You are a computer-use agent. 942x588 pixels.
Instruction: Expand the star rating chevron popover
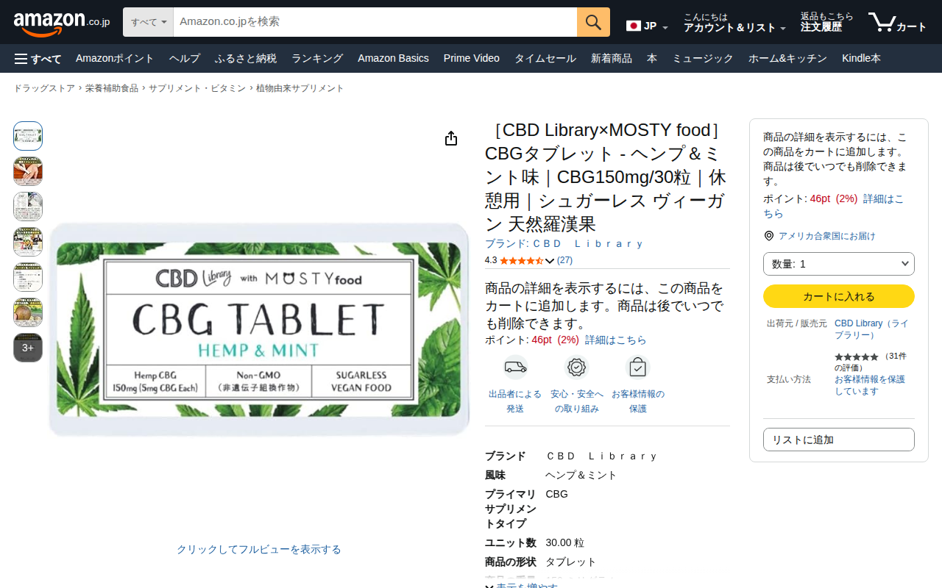(x=550, y=261)
